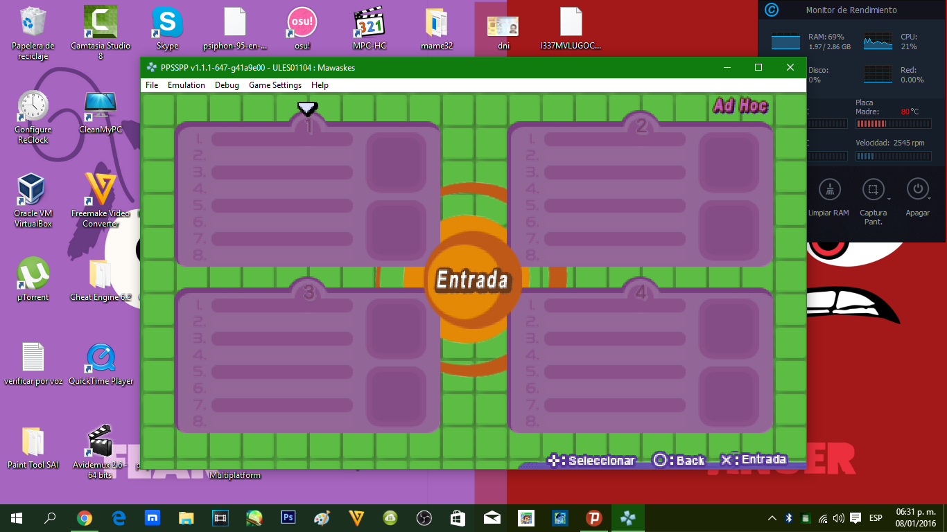Image resolution: width=947 pixels, height=532 pixels.
Task: Open Photoshop from the taskbar
Action: point(288,518)
